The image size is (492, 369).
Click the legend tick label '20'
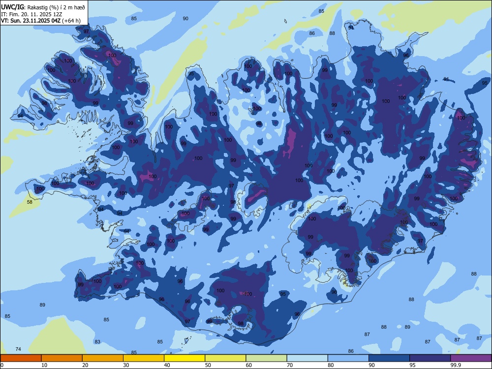pos(85,365)
